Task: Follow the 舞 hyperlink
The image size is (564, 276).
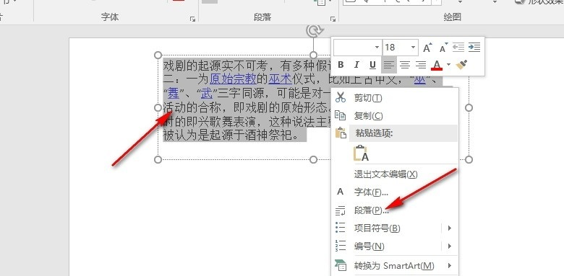Action: click(x=174, y=94)
